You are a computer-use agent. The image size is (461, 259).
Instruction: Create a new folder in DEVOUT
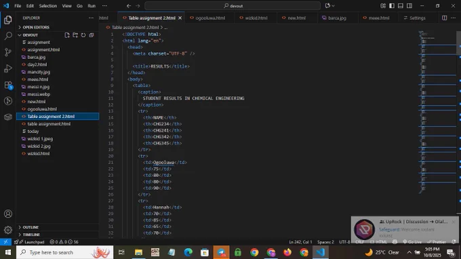pos(75,35)
